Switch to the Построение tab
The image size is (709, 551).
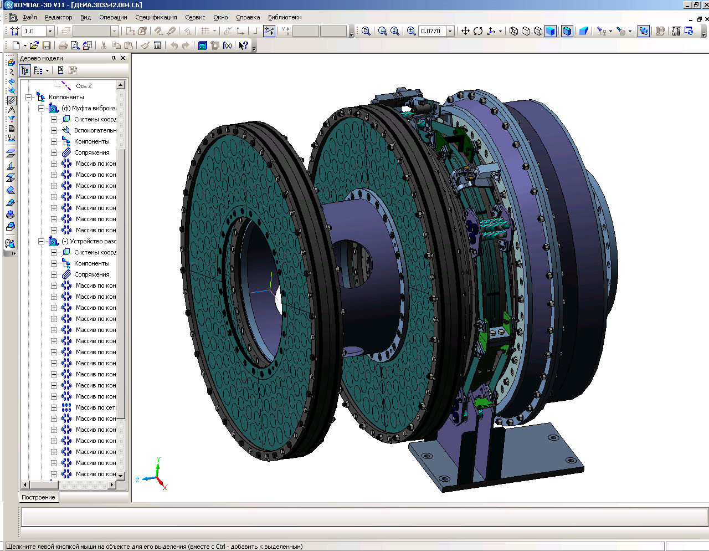click(38, 497)
